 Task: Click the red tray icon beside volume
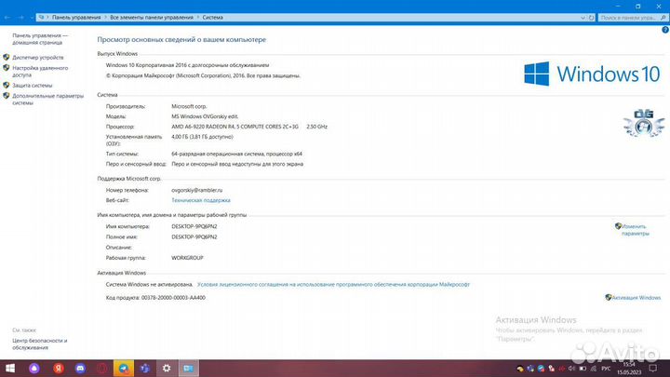point(561,368)
